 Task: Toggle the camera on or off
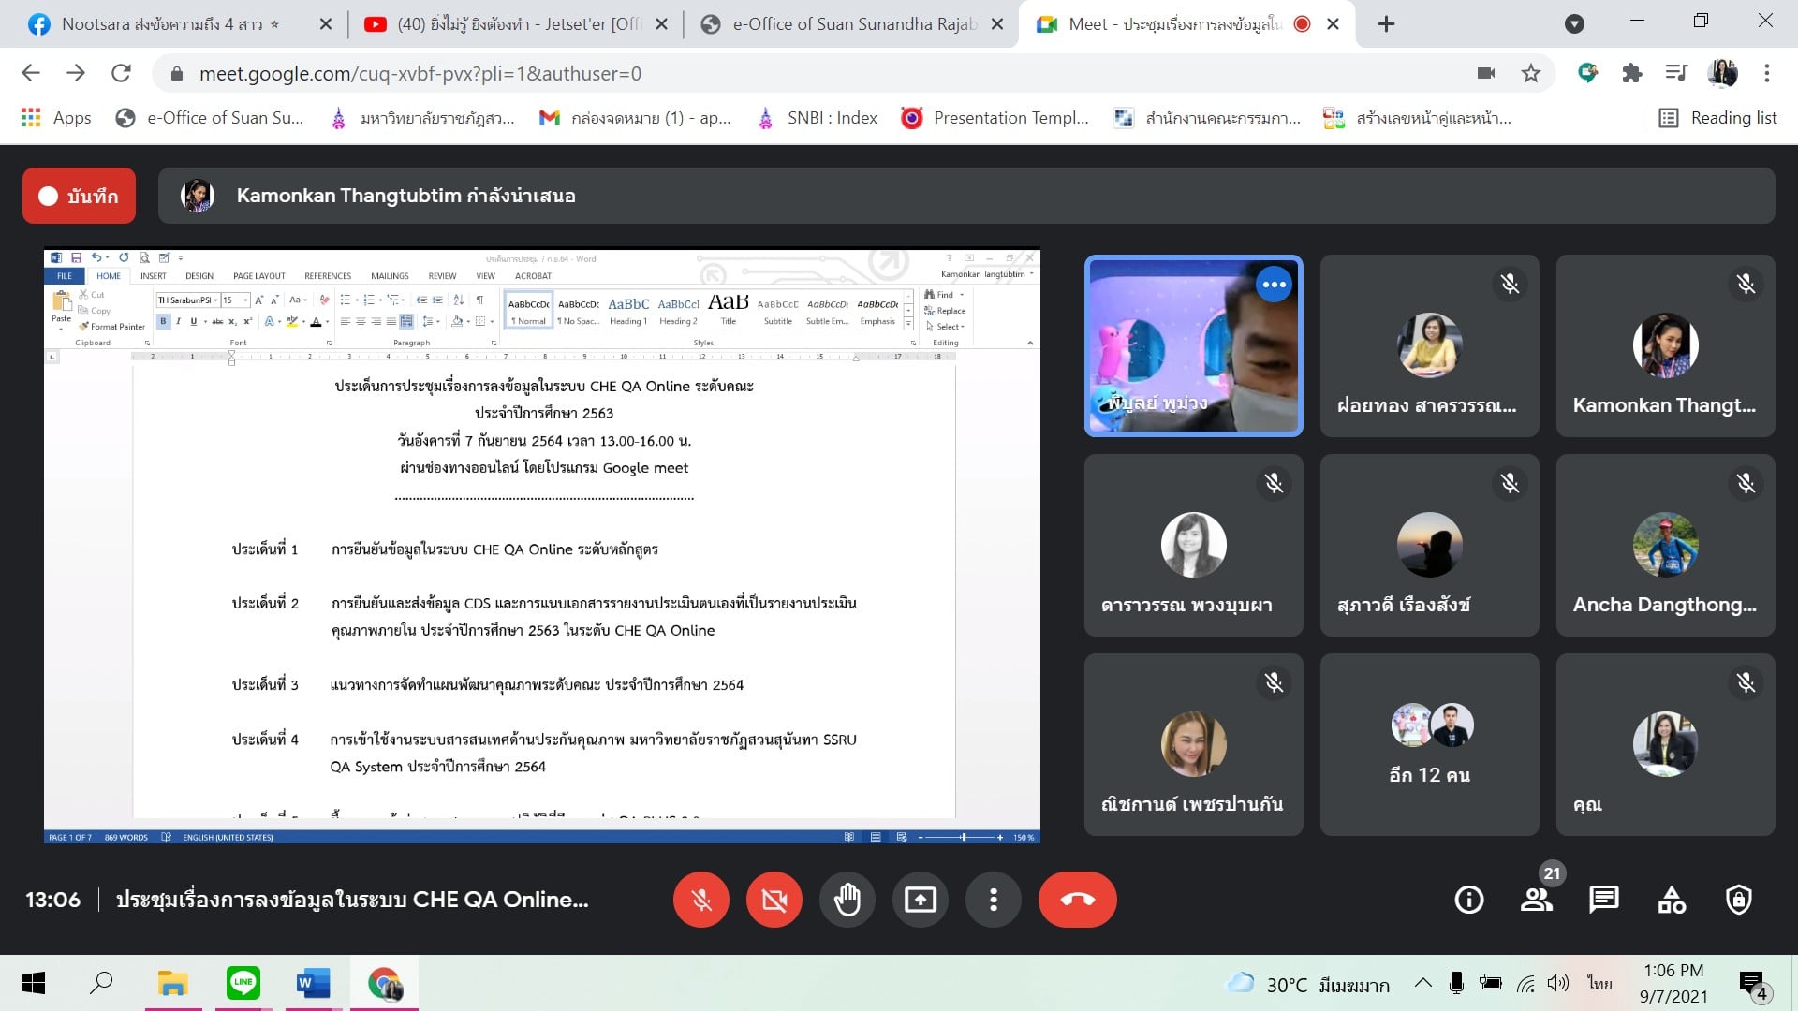[x=774, y=900]
